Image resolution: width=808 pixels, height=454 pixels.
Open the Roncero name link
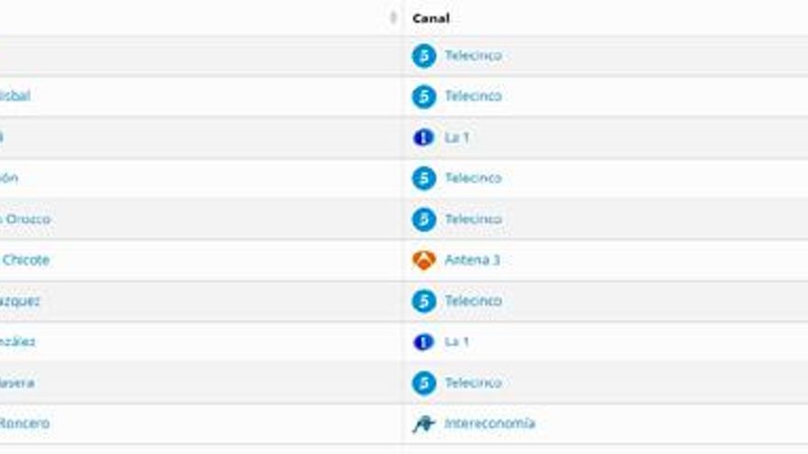26,424
